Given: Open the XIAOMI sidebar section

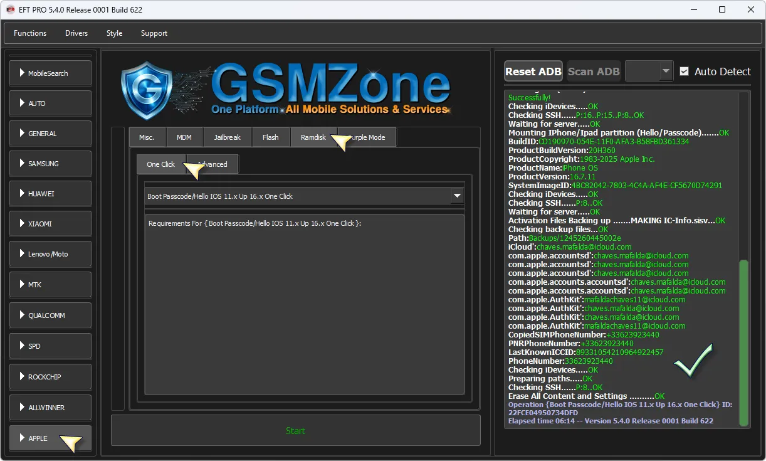Looking at the screenshot, I should 50,224.
